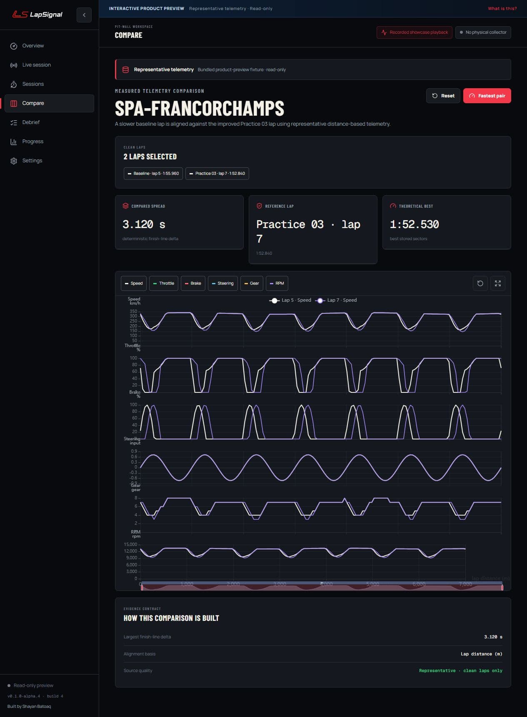Viewport: 527px width, 717px height.
Task: Click the Settings gear icon
Action: (14, 161)
